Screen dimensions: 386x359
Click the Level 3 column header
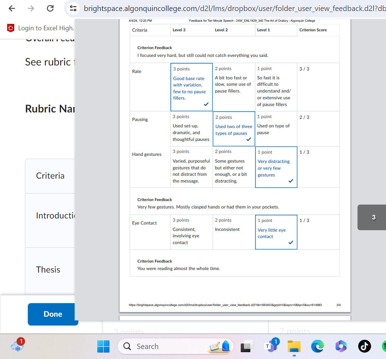tap(179, 30)
